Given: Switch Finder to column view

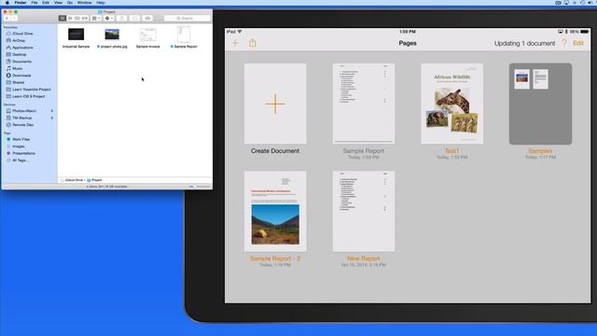Looking at the screenshot, I should coord(77,19).
